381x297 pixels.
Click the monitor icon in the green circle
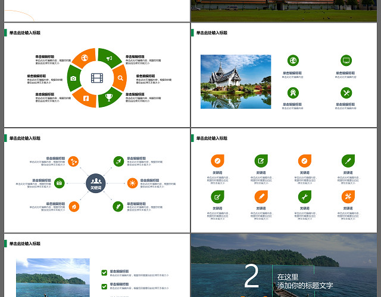(x=346, y=61)
